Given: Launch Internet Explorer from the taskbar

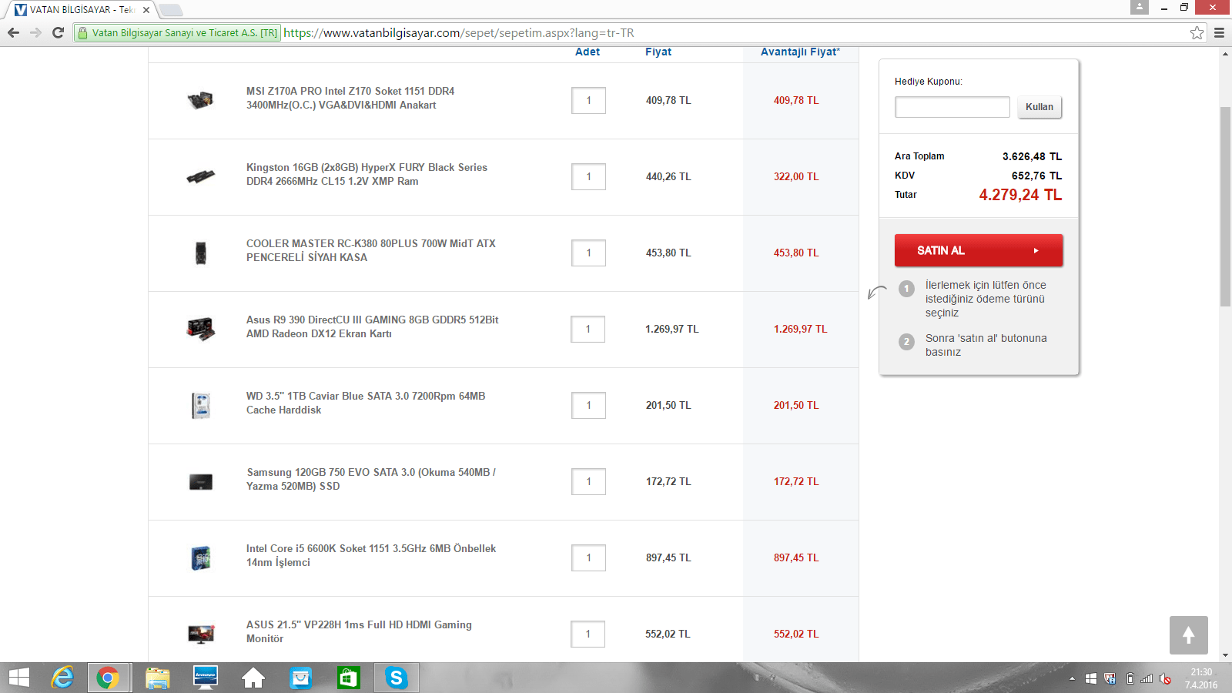Looking at the screenshot, I should tap(62, 678).
